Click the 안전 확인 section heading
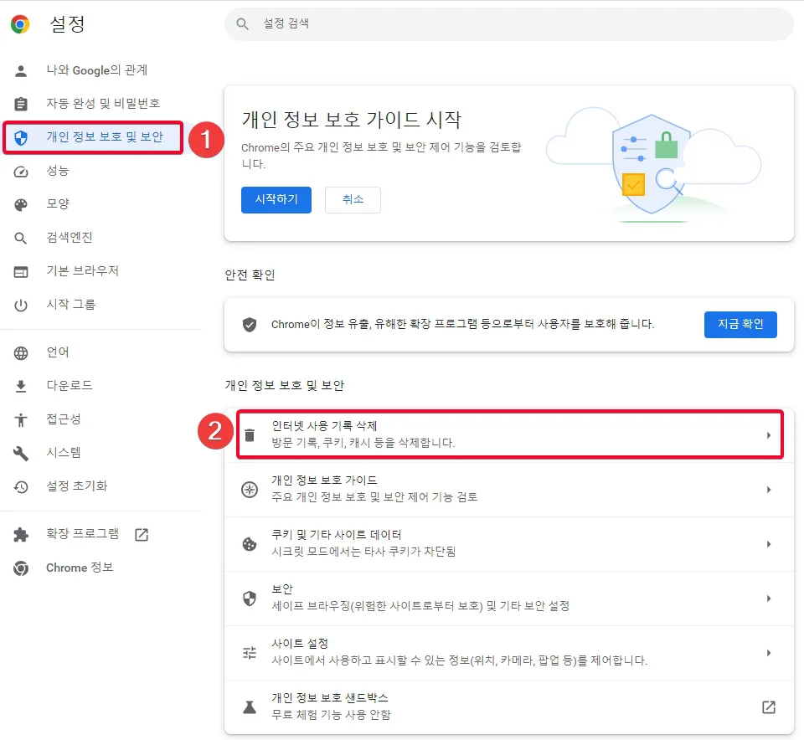804x740 pixels. coord(250,275)
